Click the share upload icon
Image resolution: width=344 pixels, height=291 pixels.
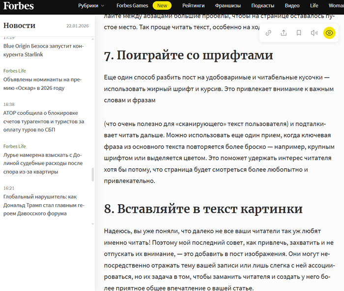pos(284,33)
